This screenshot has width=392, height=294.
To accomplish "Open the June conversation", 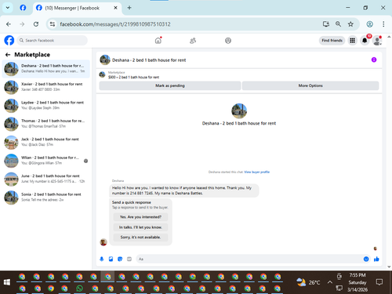I will coord(46,179).
